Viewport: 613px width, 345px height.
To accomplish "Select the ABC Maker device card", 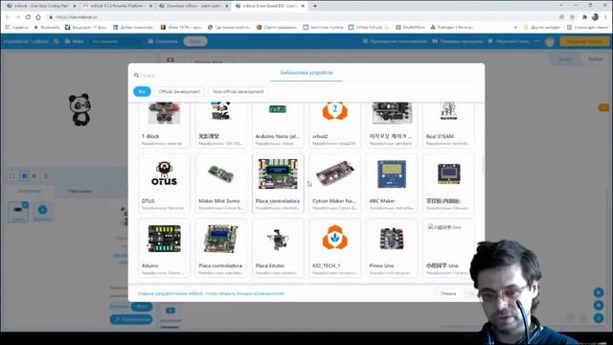I will click(x=392, y=183).
